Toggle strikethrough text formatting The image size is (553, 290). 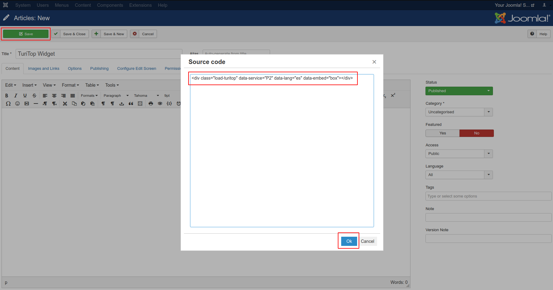point(34,95)
